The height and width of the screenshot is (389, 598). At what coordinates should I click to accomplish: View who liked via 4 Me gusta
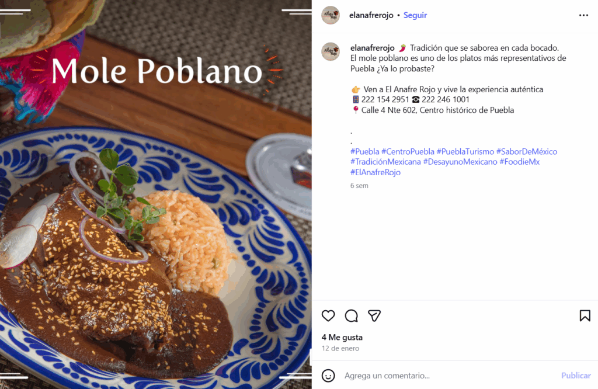342,338
